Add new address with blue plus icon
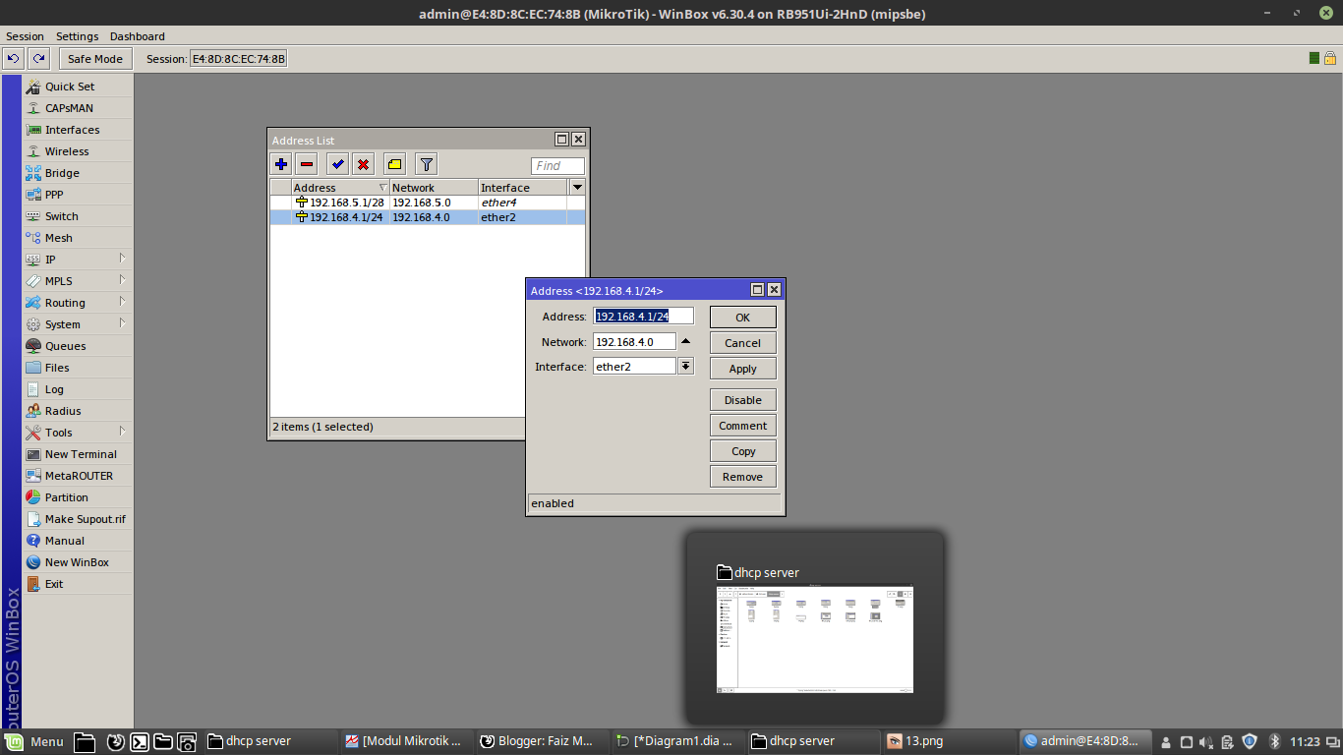 (281, 164)
